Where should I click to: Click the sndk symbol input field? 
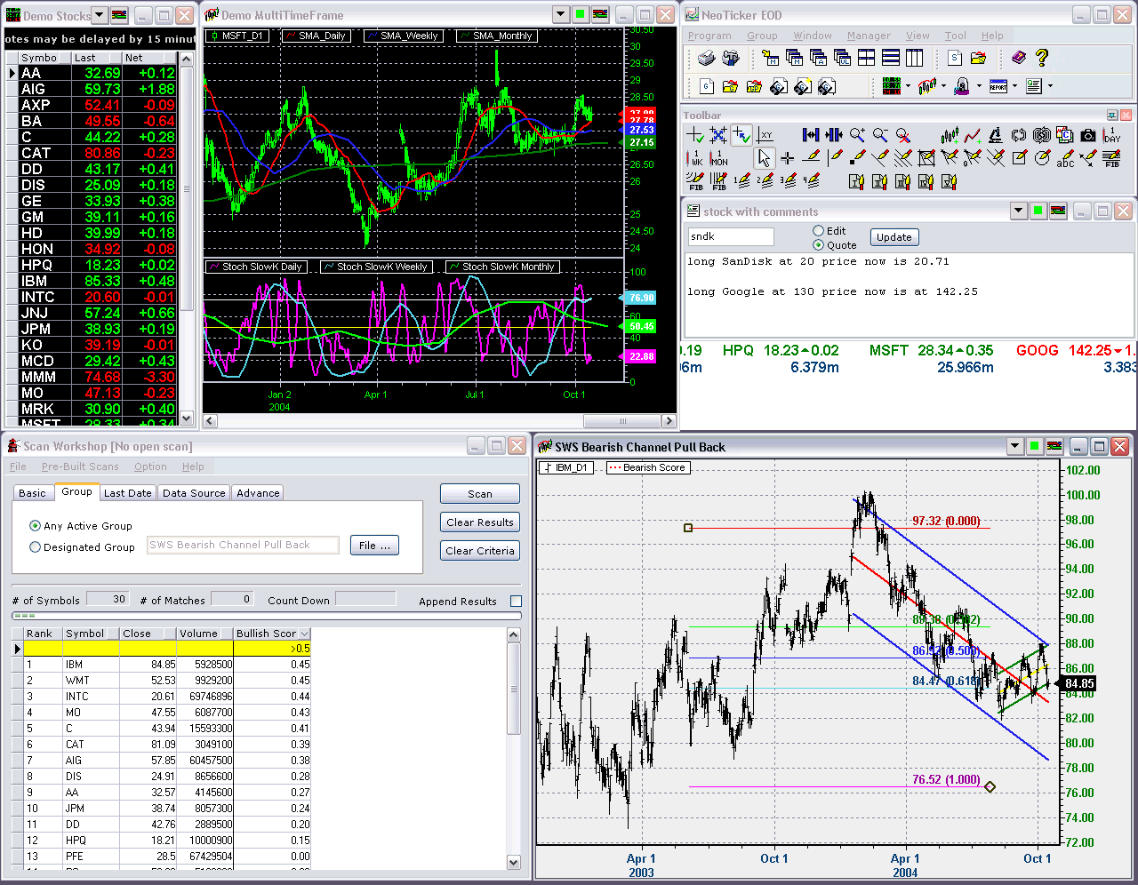click(x=731, y=236)
